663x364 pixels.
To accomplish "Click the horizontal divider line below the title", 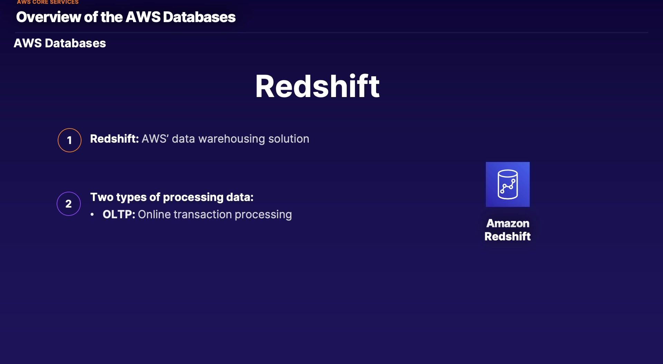I will pos(331,32).
